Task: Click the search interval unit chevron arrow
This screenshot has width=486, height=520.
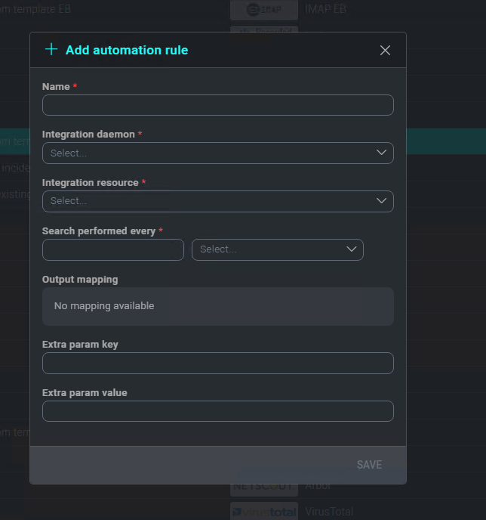Action: tap(351, 249)
